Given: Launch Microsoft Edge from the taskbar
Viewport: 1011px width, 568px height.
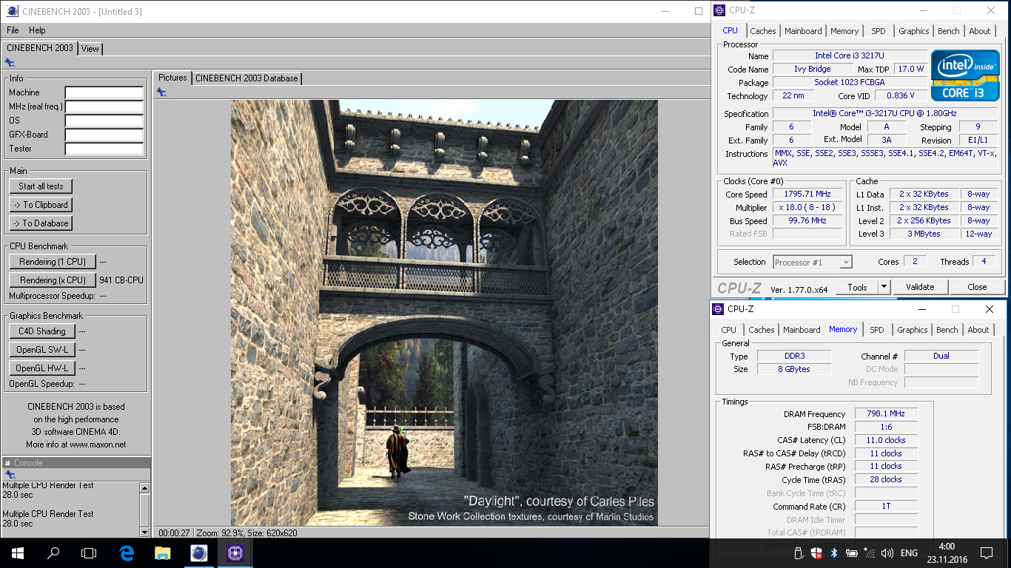Looking at the screenshot, I should point(127,552).
